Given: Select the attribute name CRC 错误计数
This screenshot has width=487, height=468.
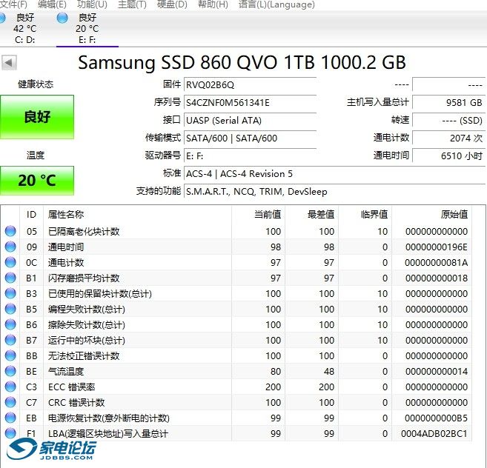Looking at the screenshot, I should click(76, 403).
